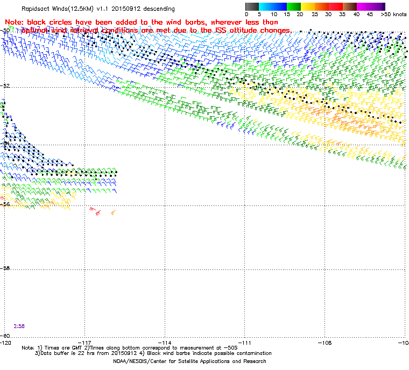Click the green 15-20 knots color segment
409x370 pixels.
pyautogui.click(x=294, y=6)
